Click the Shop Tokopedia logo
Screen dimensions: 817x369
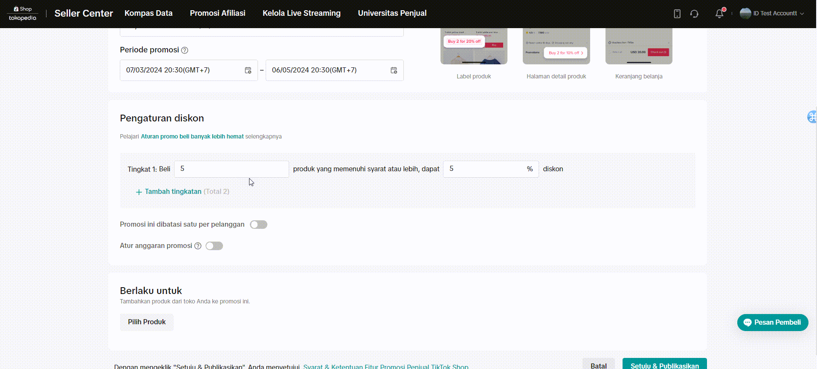pos(23,14)
